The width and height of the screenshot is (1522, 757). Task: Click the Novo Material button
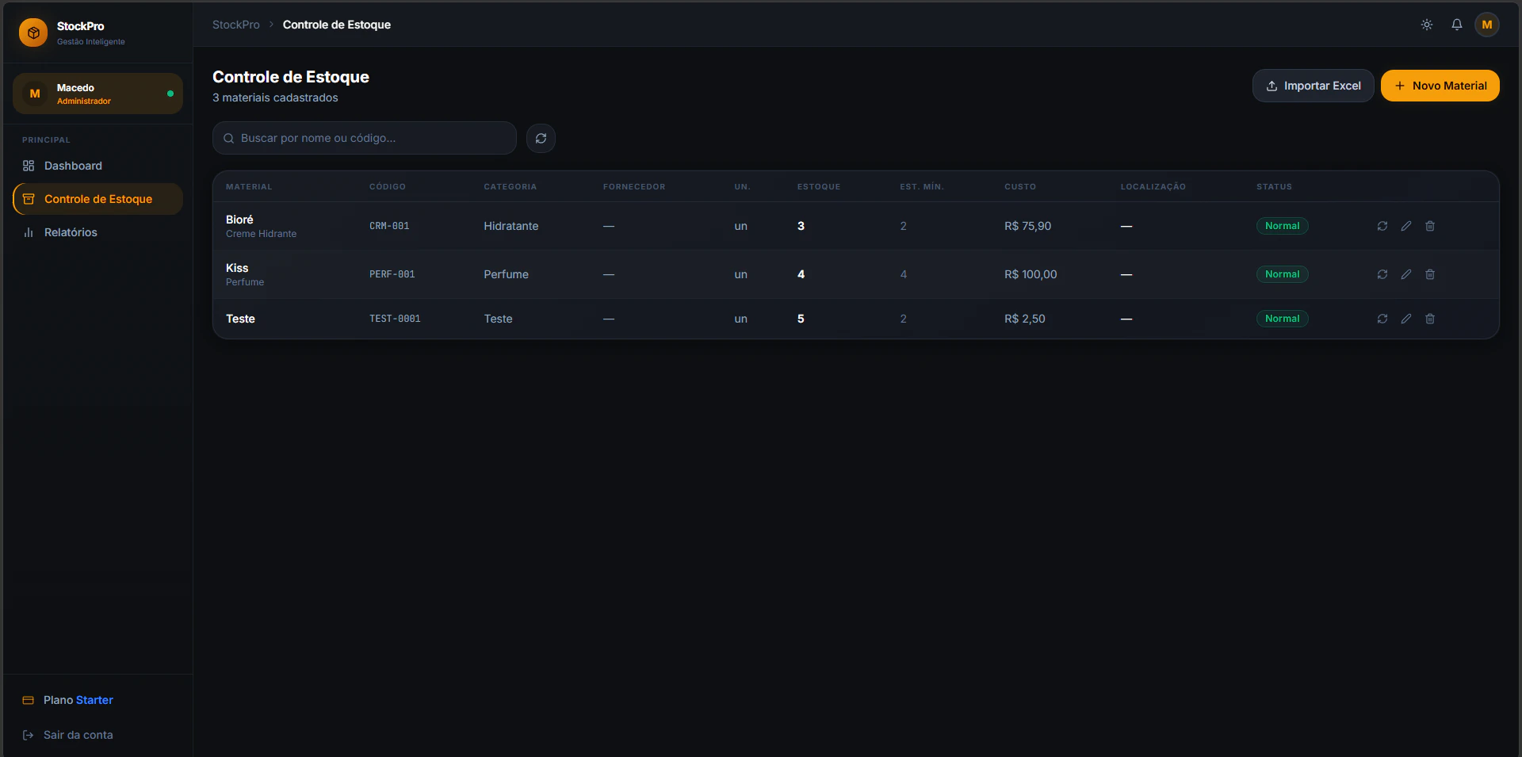click(x=1440, y=86)
